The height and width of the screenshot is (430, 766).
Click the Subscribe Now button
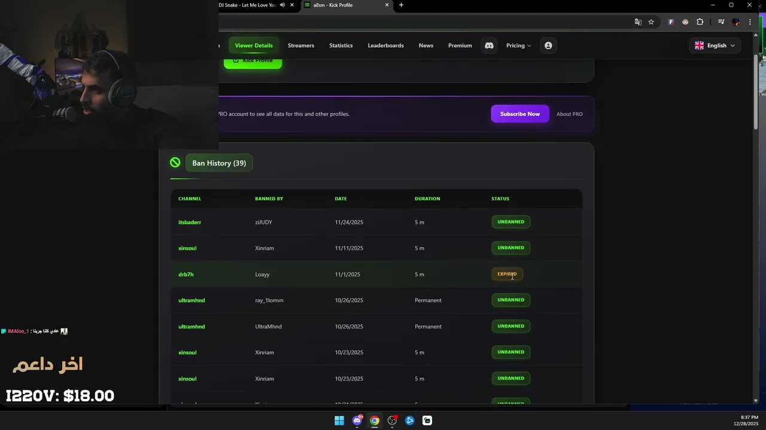(x=520, y=113)
